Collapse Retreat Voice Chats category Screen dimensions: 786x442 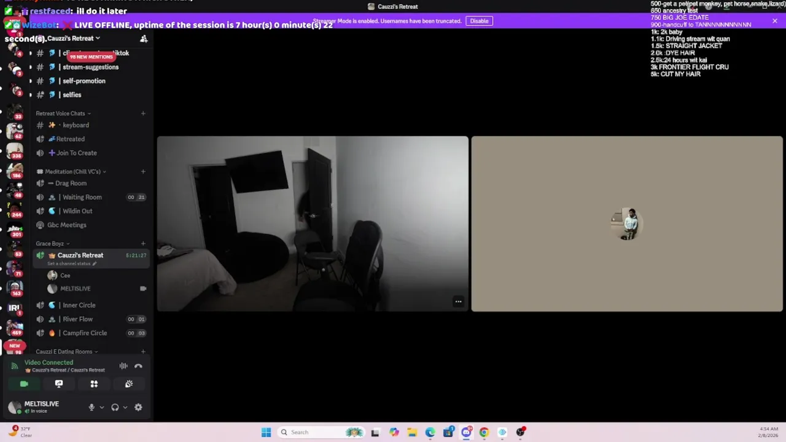(63, 114)
